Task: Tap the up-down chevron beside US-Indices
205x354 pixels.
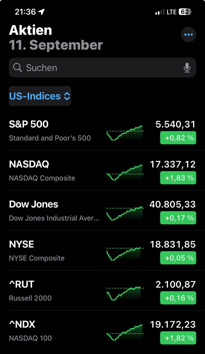Action: [x=67, y=96]
